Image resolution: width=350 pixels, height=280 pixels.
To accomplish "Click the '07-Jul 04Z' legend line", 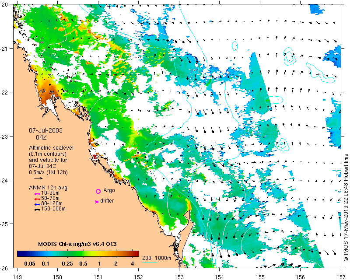I will pyautogui.click(x=42, y=166).
